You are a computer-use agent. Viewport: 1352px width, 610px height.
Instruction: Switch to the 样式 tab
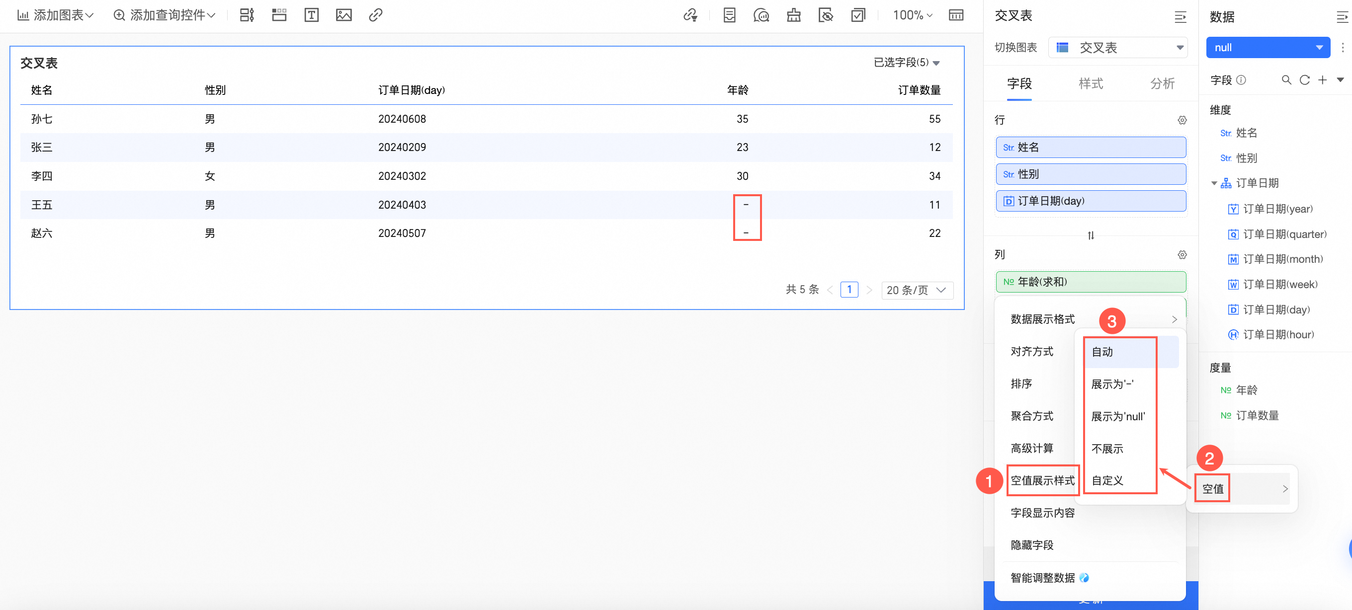[x=1091, y=83]
